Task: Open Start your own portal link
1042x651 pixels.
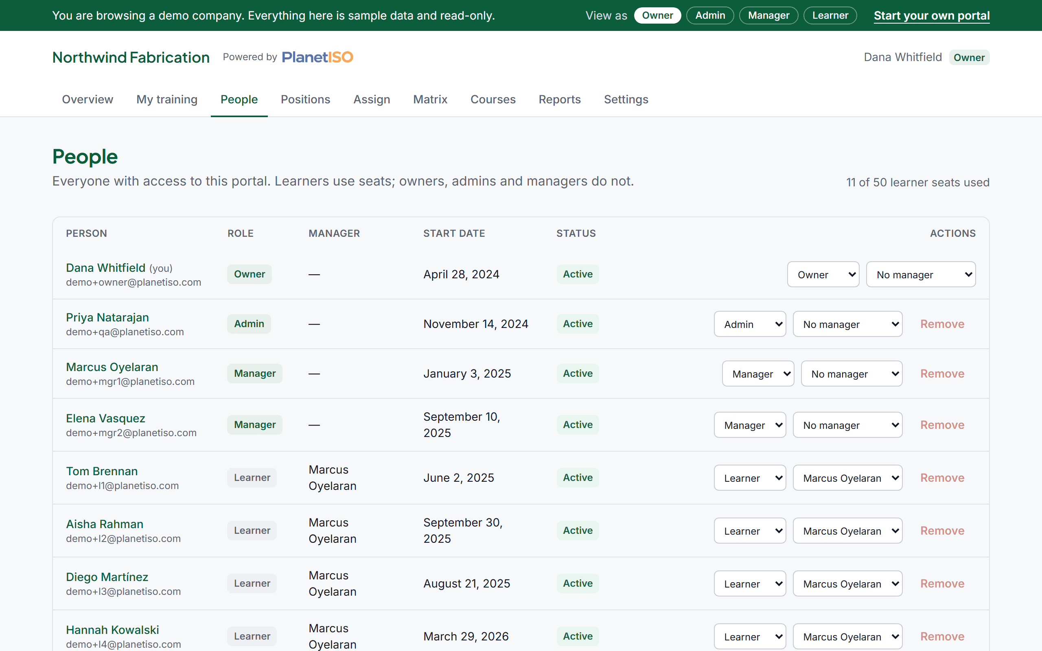Action: click(931, 15)
